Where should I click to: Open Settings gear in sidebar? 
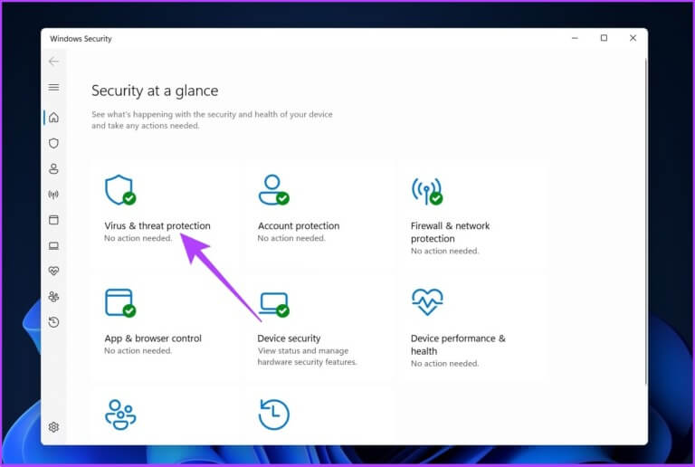click(x=53, y=427)
